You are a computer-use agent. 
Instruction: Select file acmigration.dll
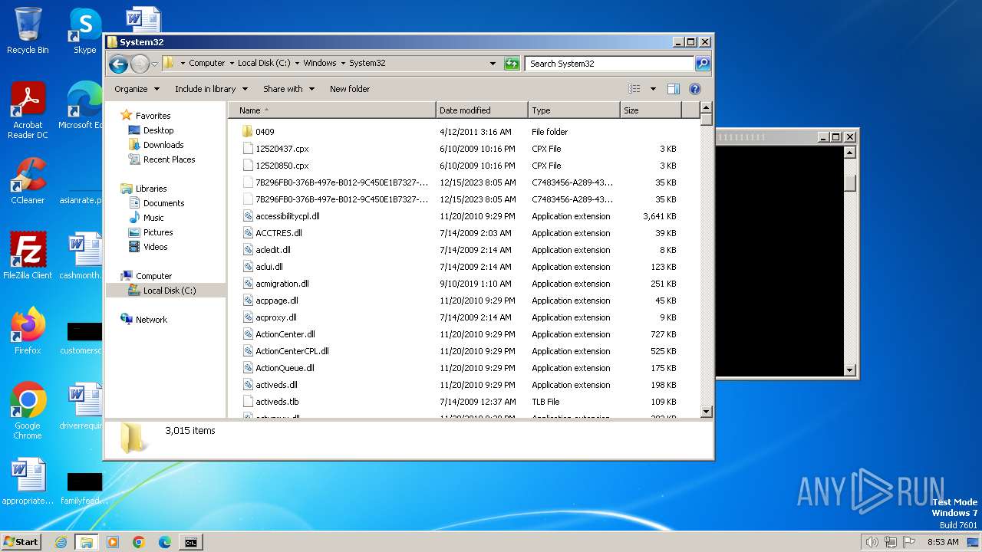click(x=282, y=284)
